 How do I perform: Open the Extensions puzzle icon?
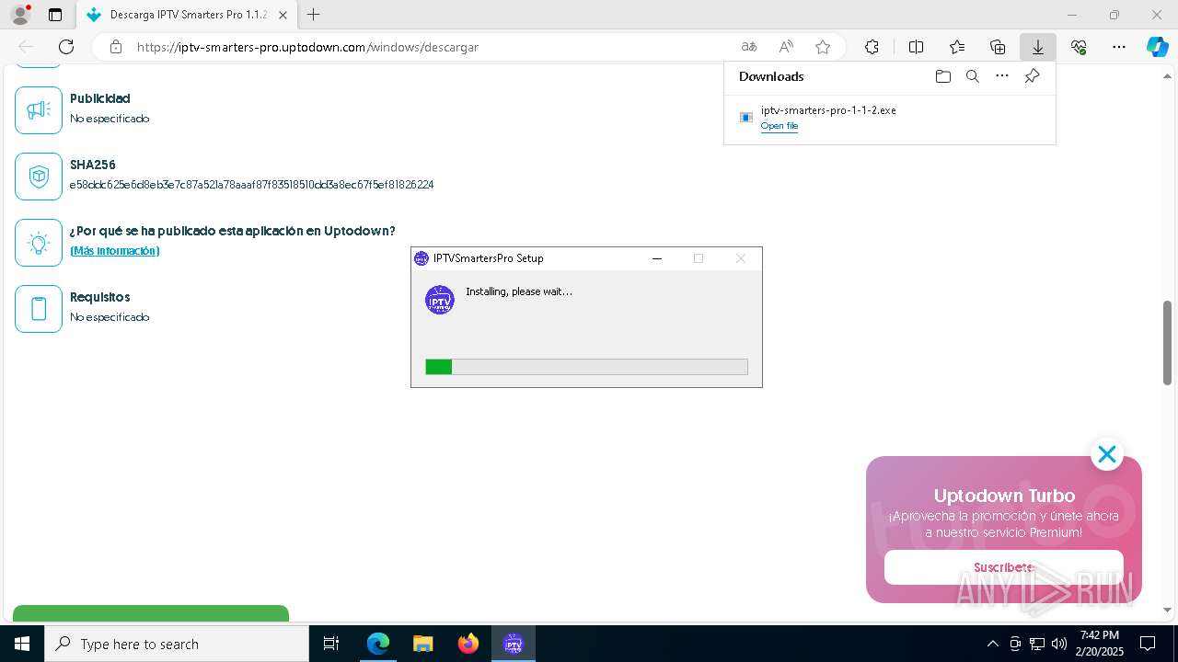pos(872,47)
